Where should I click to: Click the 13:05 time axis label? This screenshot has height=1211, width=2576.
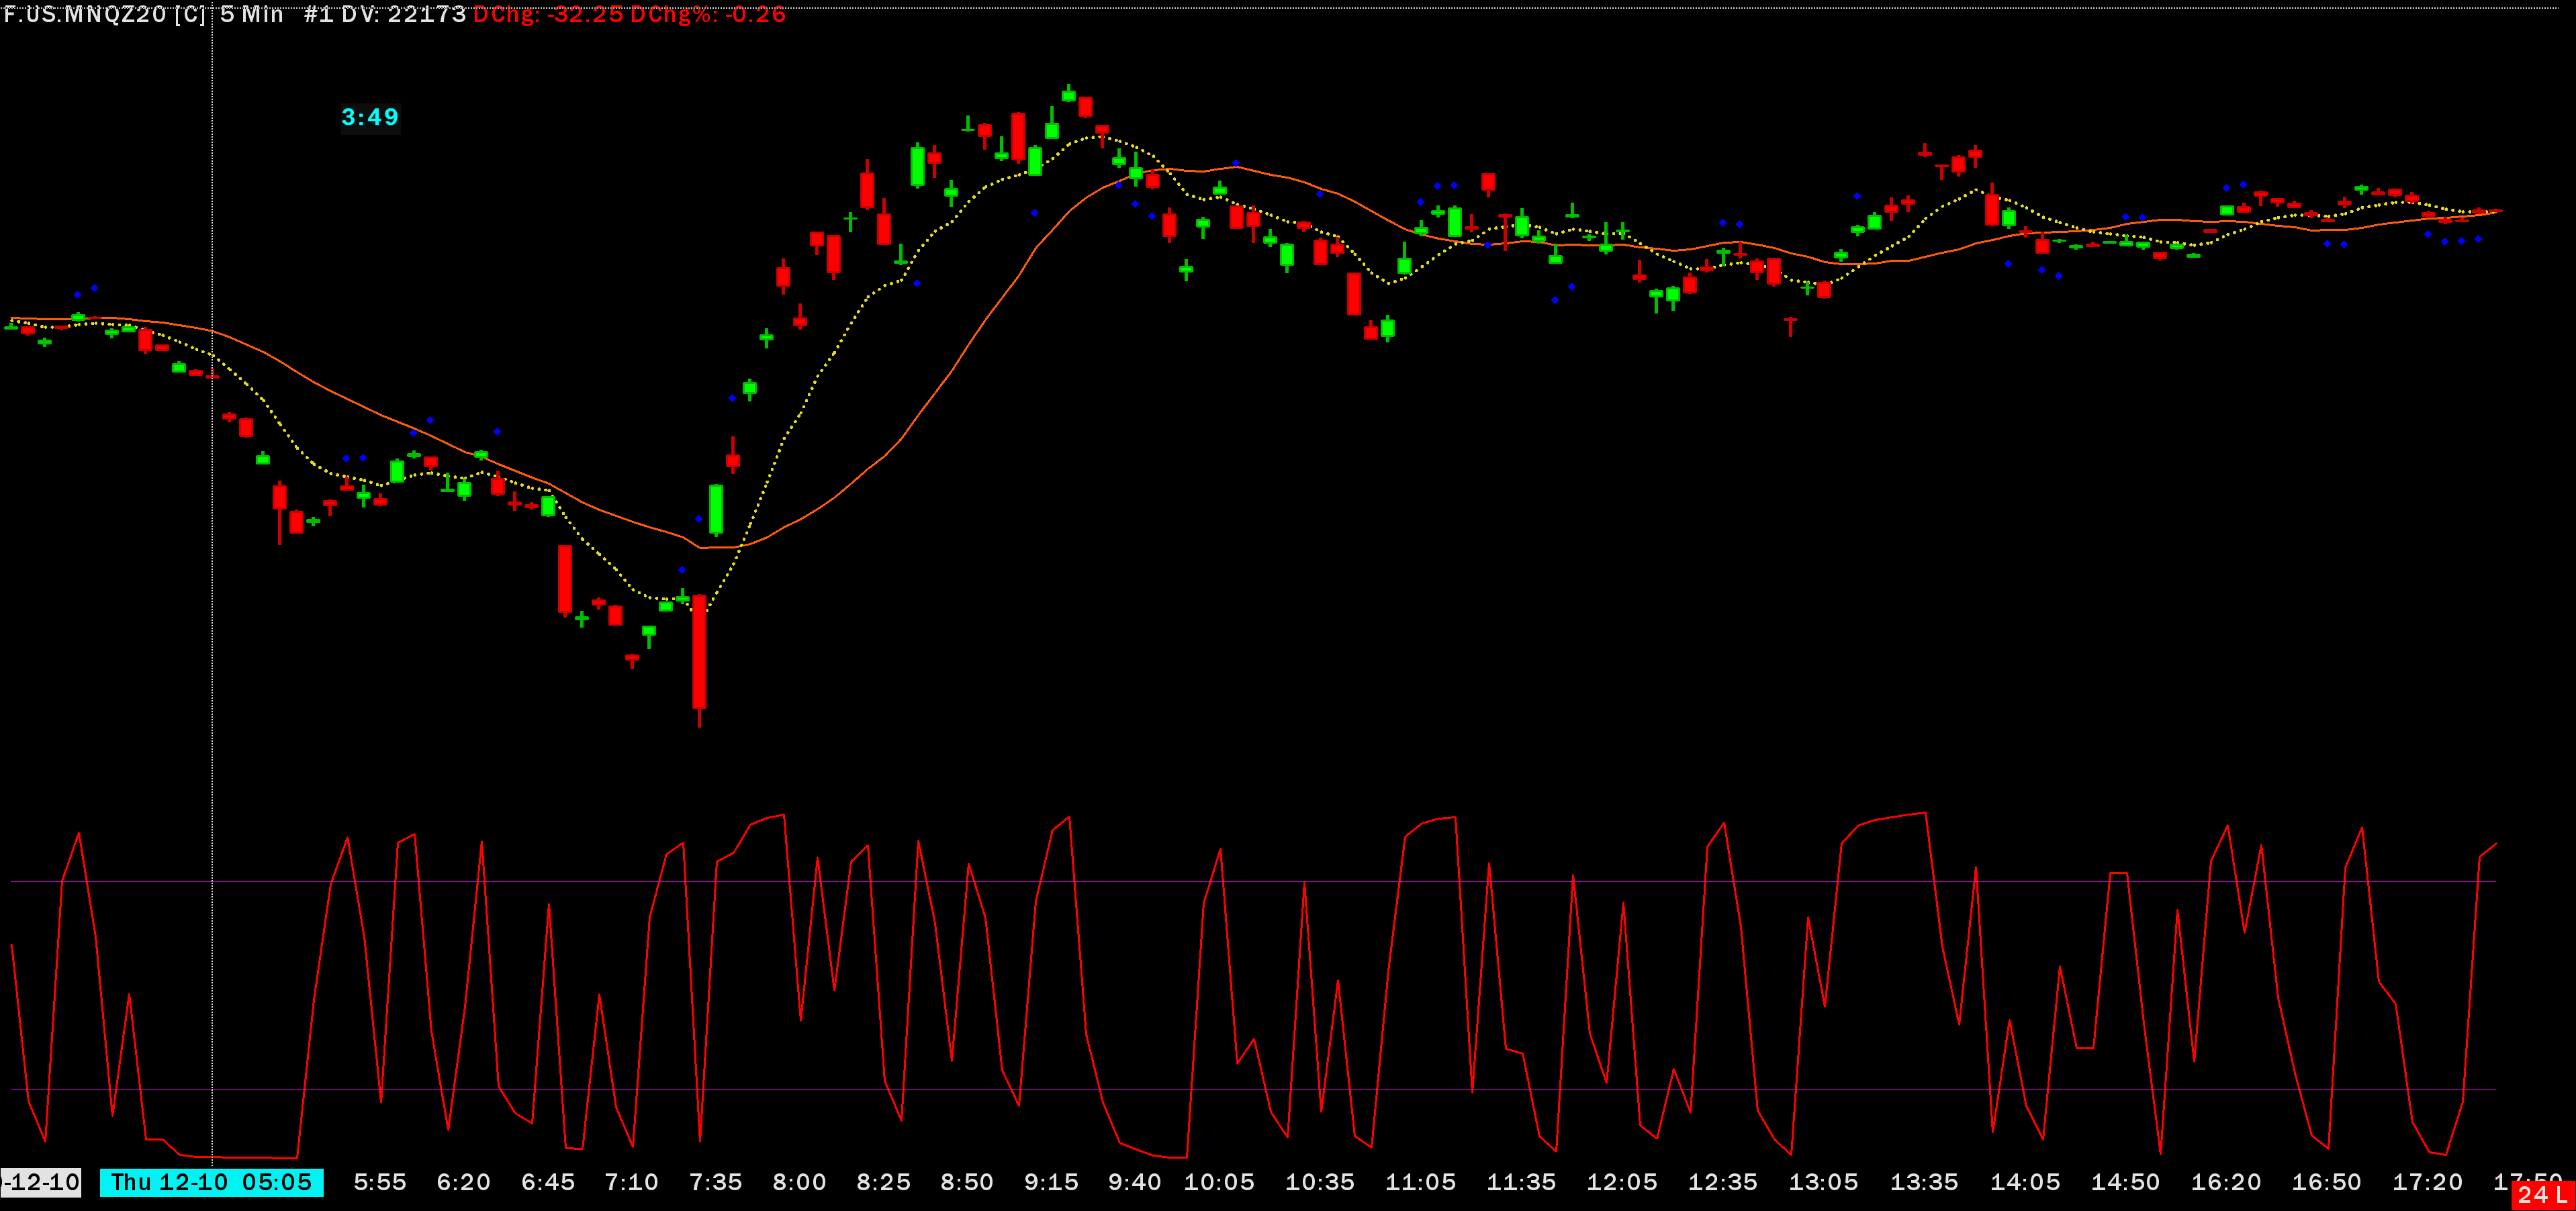pos(1823,1182)
